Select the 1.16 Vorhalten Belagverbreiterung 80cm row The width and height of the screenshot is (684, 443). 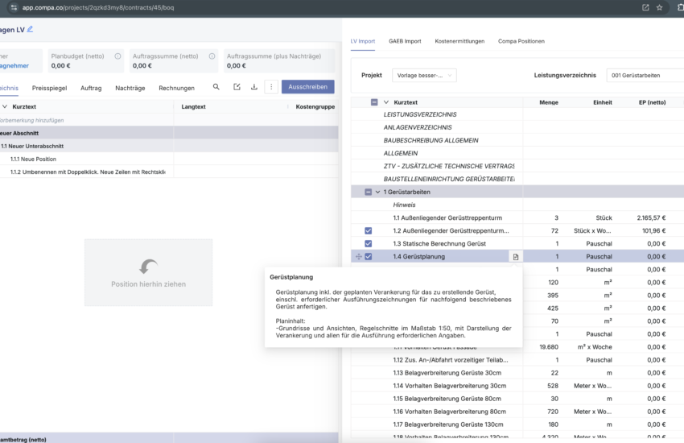517,412
